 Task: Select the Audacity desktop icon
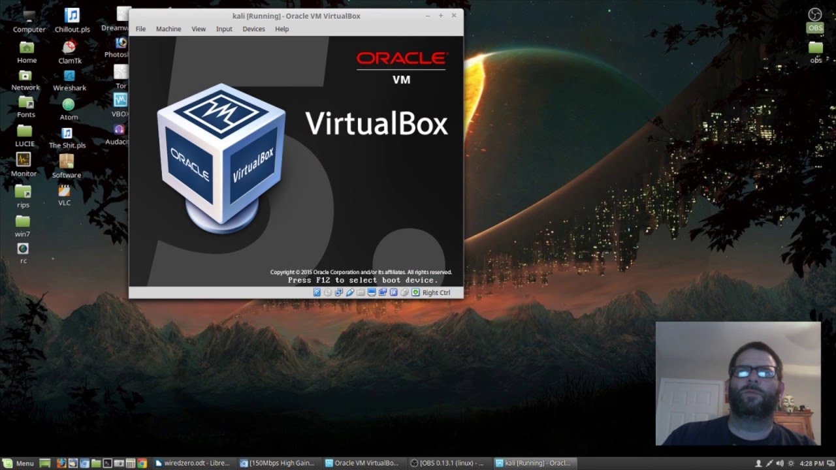(118, 134)
